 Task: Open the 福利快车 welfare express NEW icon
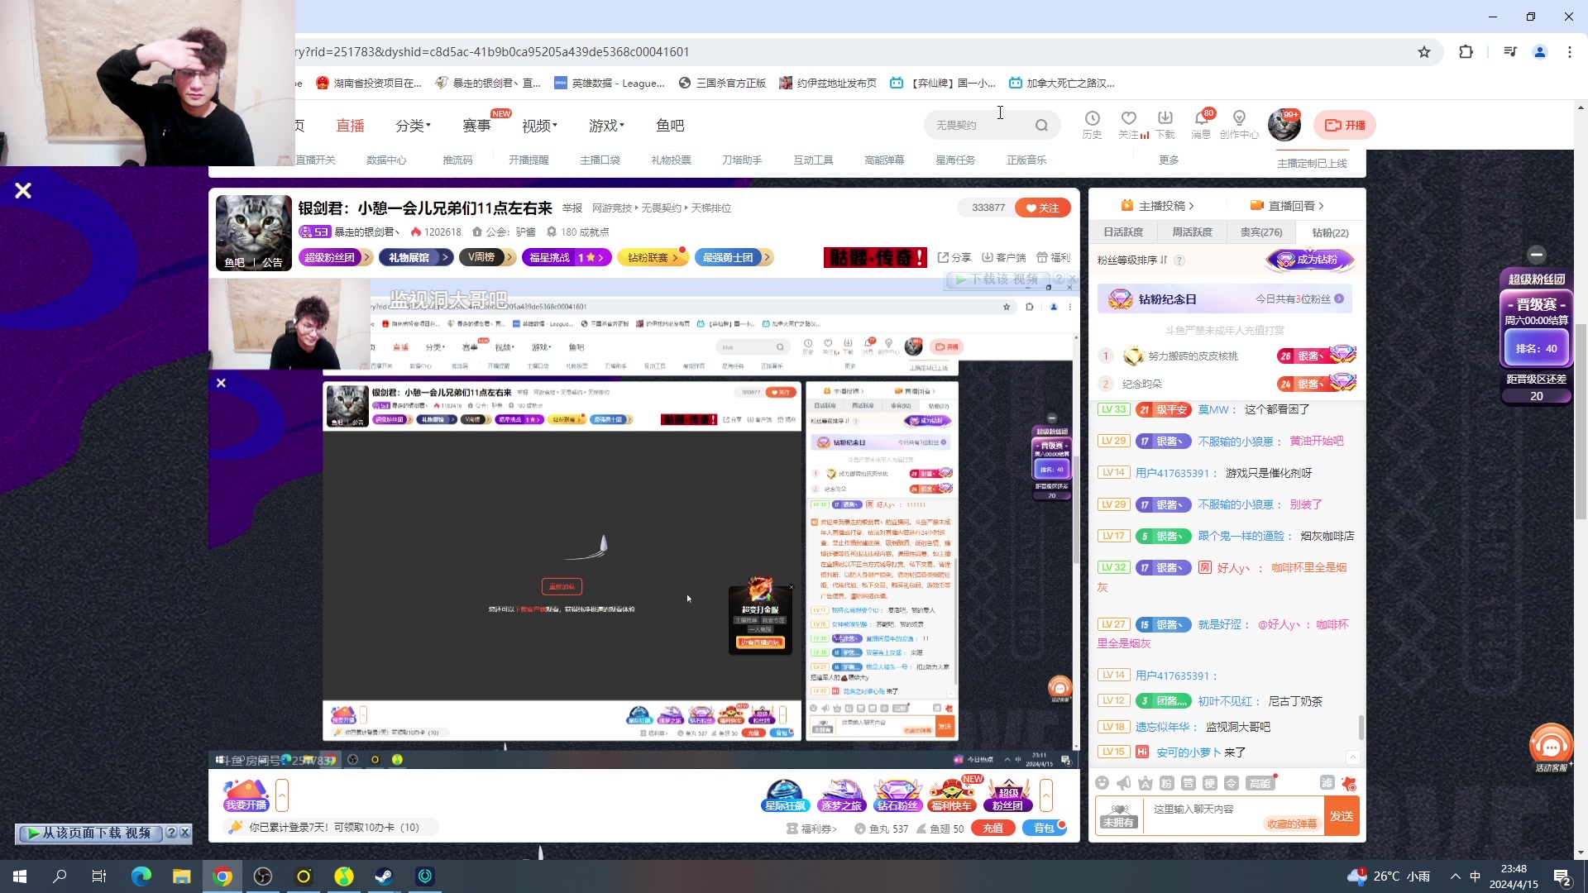click(x=951, y=794)
